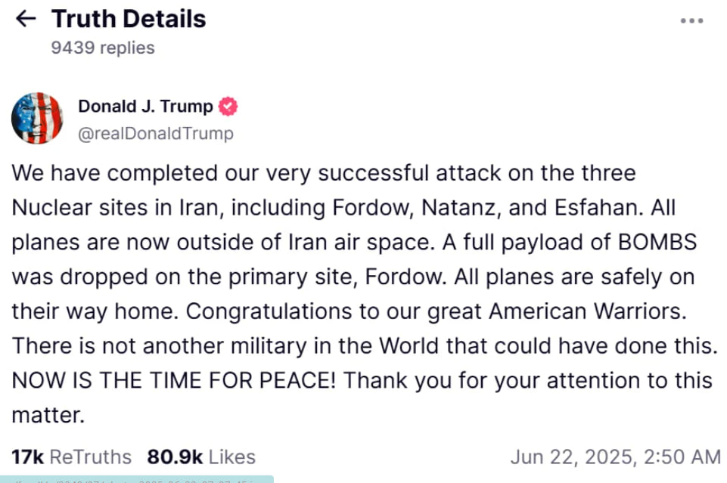View the 9439 replies count
The image size is (727, 483).
click(x=103, y=48)
